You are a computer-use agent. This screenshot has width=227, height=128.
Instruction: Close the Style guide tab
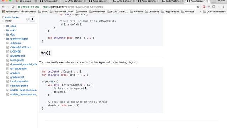(x=36, y=1)
